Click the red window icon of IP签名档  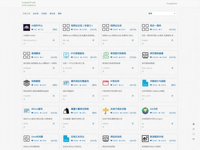(106, 83)
